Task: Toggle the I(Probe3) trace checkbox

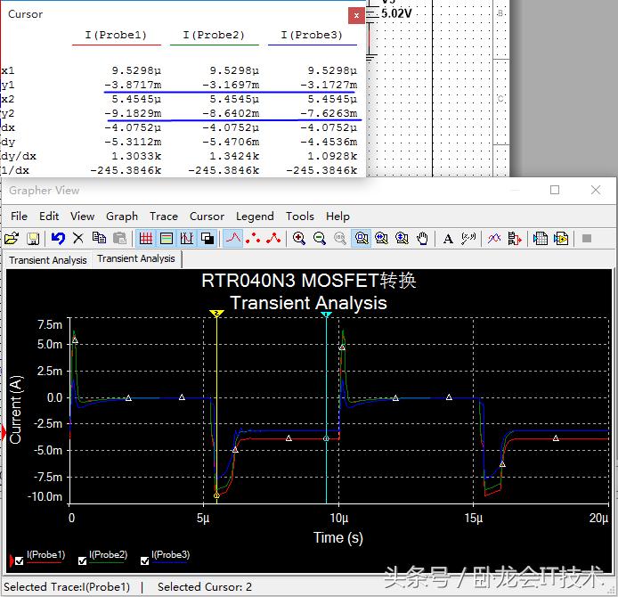Action: tap(145, 560)
